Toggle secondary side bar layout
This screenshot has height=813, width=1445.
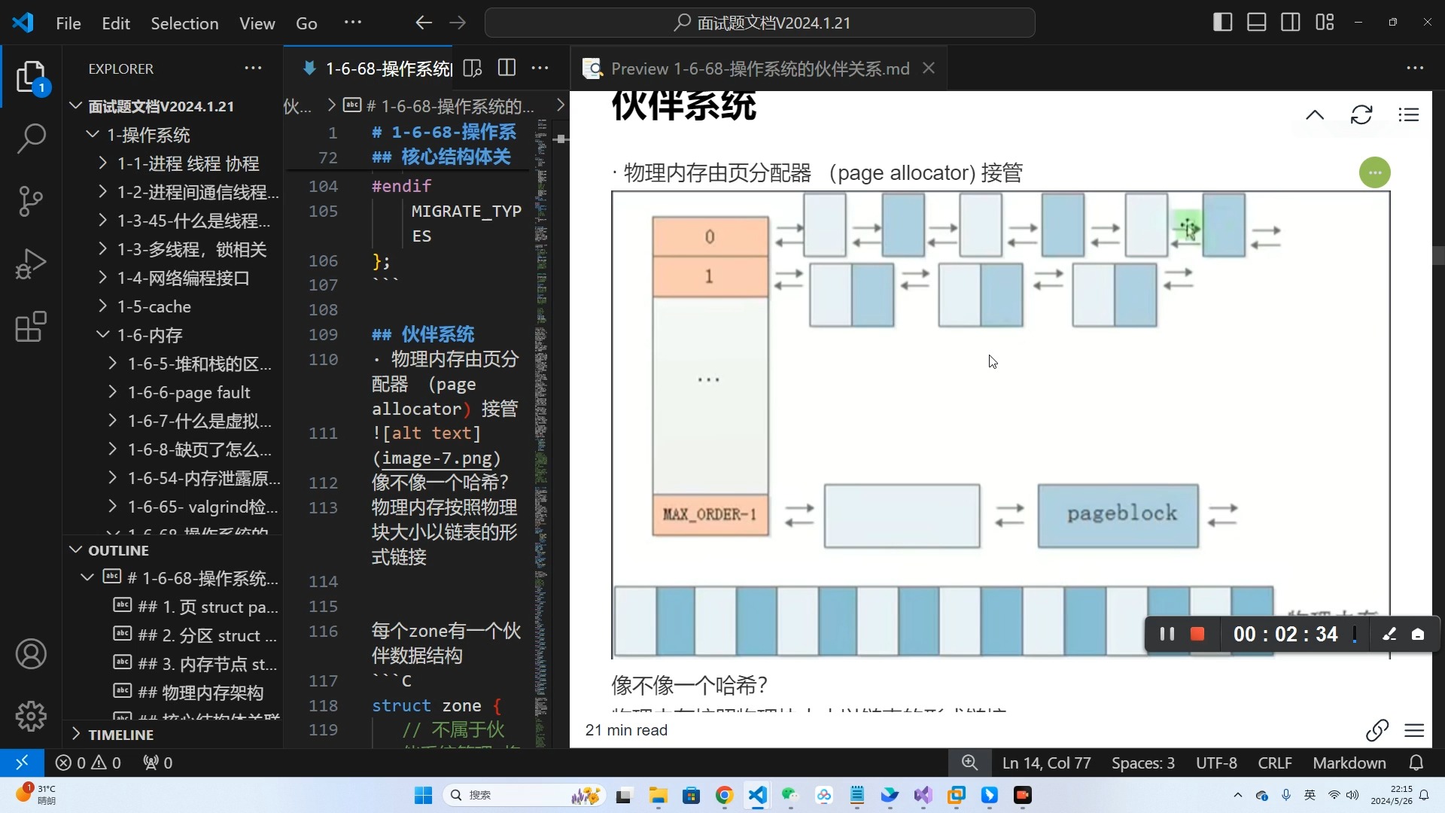tap(1291, 23)
